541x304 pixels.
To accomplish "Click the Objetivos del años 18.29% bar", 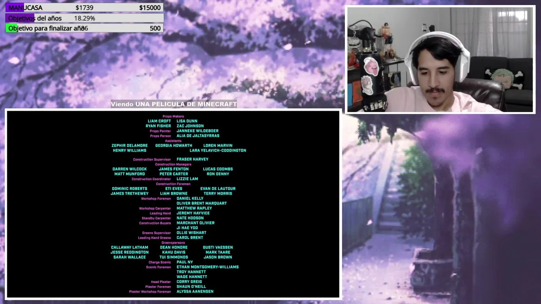I will (85, 18).
